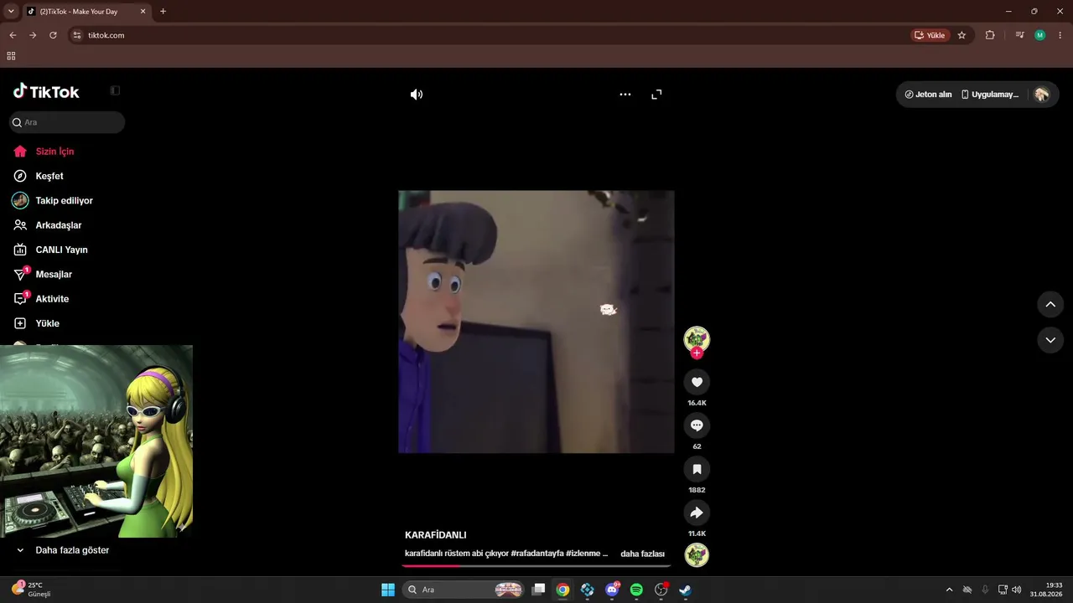This screenshot has width=1073, height=603.
Task: Open the system volume tray icon
Action: 1017,590
